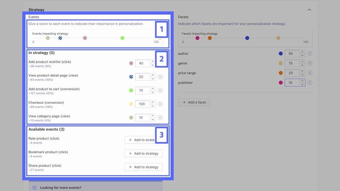Decrease the genre facet score
This screenshot has height=191, width=340.
302,65
